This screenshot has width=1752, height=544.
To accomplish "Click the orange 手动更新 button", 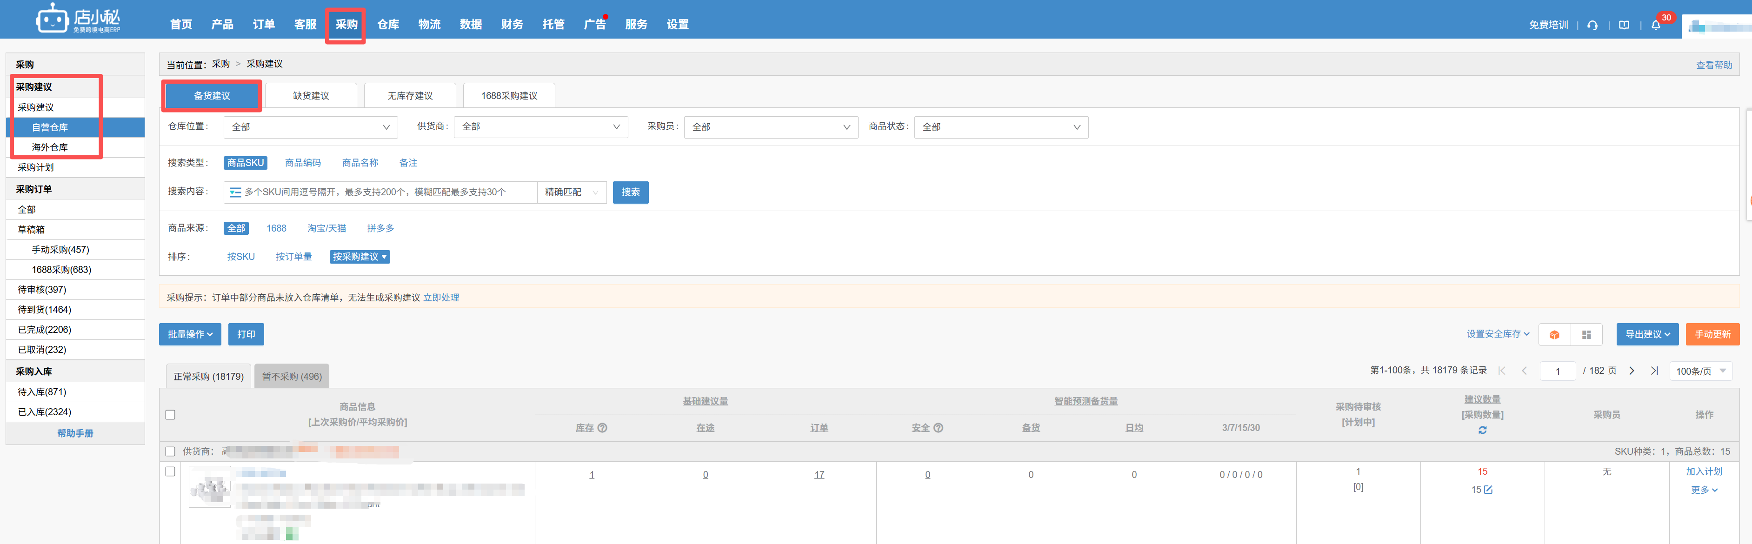I will [x=1712, y=335].
